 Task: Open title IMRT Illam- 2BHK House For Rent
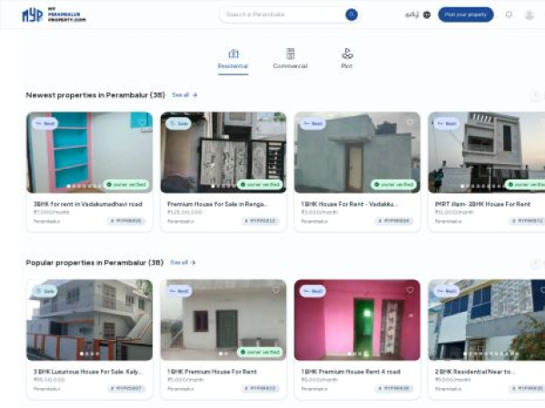pos(483,204)
